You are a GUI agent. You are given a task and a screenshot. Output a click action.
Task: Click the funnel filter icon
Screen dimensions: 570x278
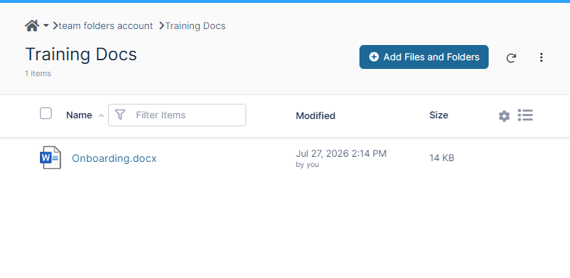pyautogui.click(x=120, y=115)
